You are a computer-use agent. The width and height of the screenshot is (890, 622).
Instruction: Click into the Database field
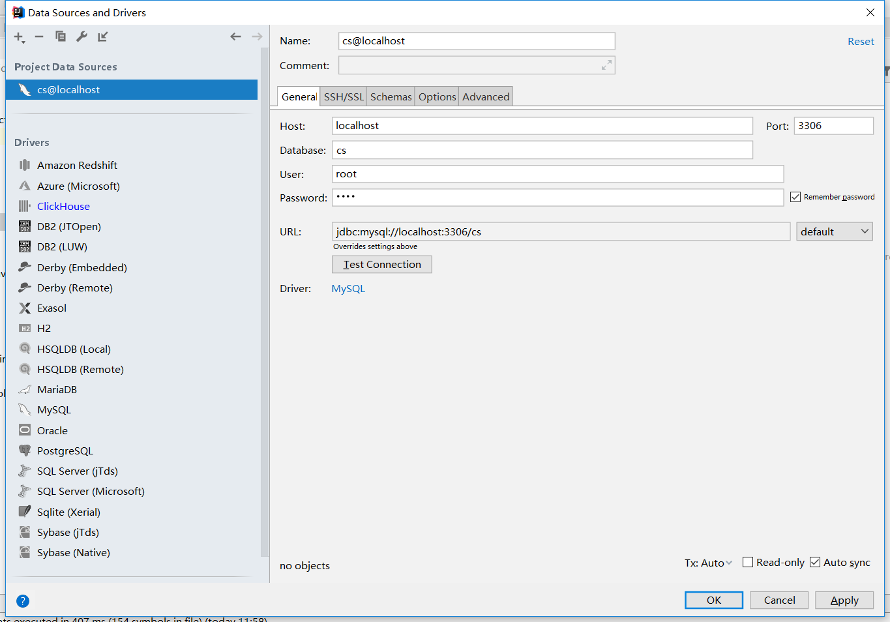[542, 150]
